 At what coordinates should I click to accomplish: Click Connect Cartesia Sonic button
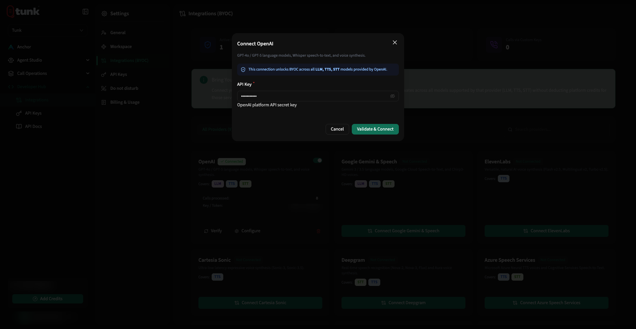point(260,303)
